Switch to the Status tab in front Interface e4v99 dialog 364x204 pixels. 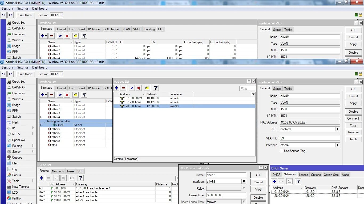pos(277,88)
